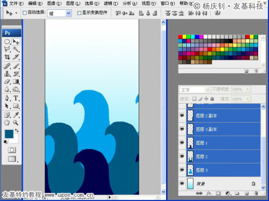Open the fill slider arrow
Image resolution: width=269 pixels, height=201 pixels.
pos(248,99)
